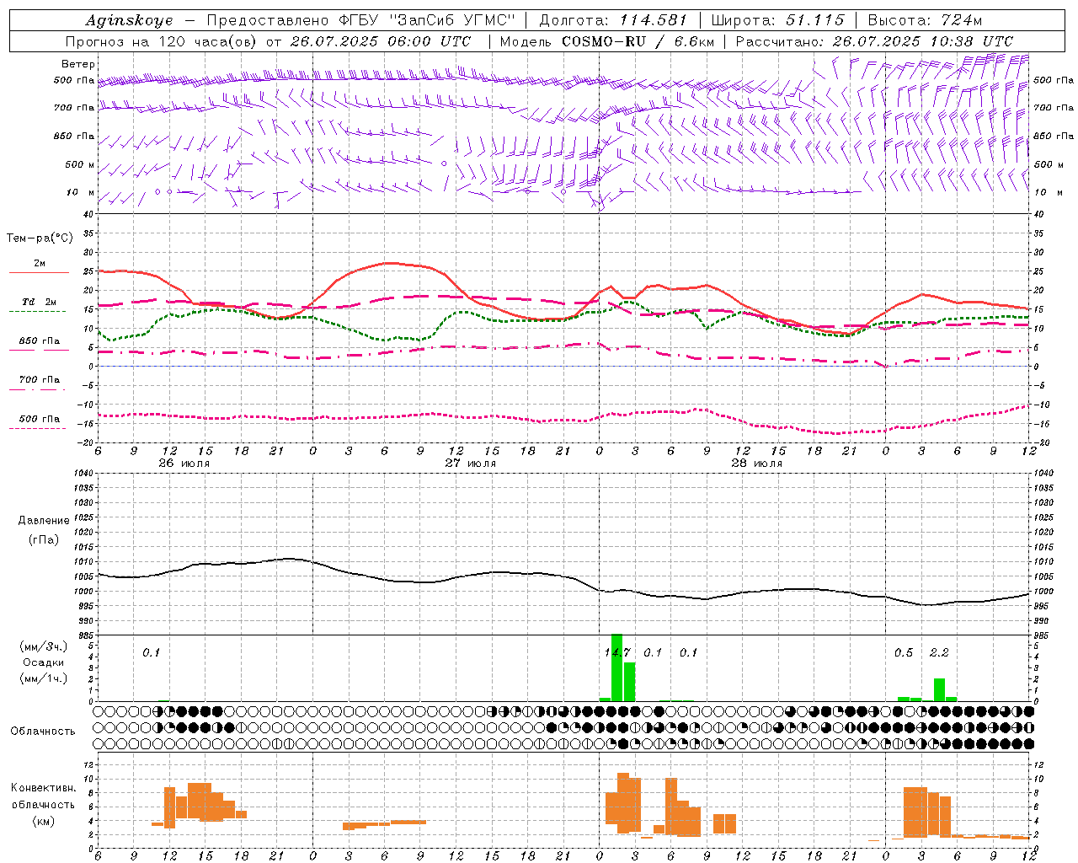Click the latitude value 51.115
The image size is (1078, 863).
point(814,20)
